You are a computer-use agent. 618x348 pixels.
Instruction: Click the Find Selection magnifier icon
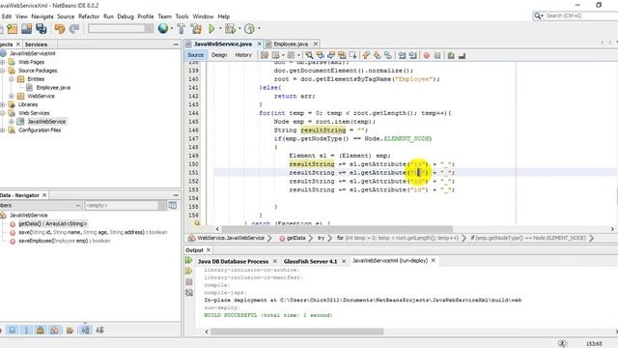coord(309,55)
